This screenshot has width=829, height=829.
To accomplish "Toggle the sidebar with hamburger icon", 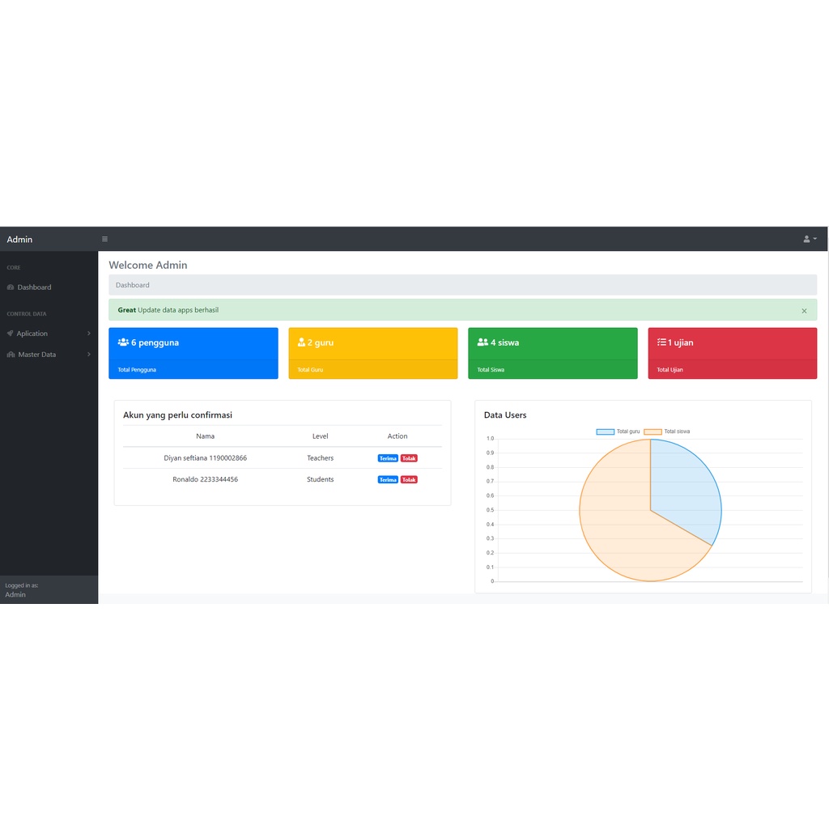I will pyautogui.click(x=104, y=239).
